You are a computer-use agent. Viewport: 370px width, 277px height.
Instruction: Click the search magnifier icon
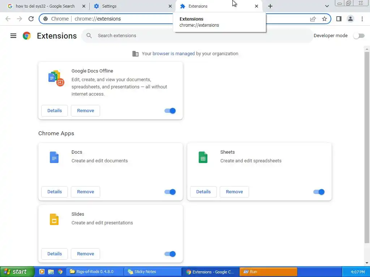tap(89, 36)
